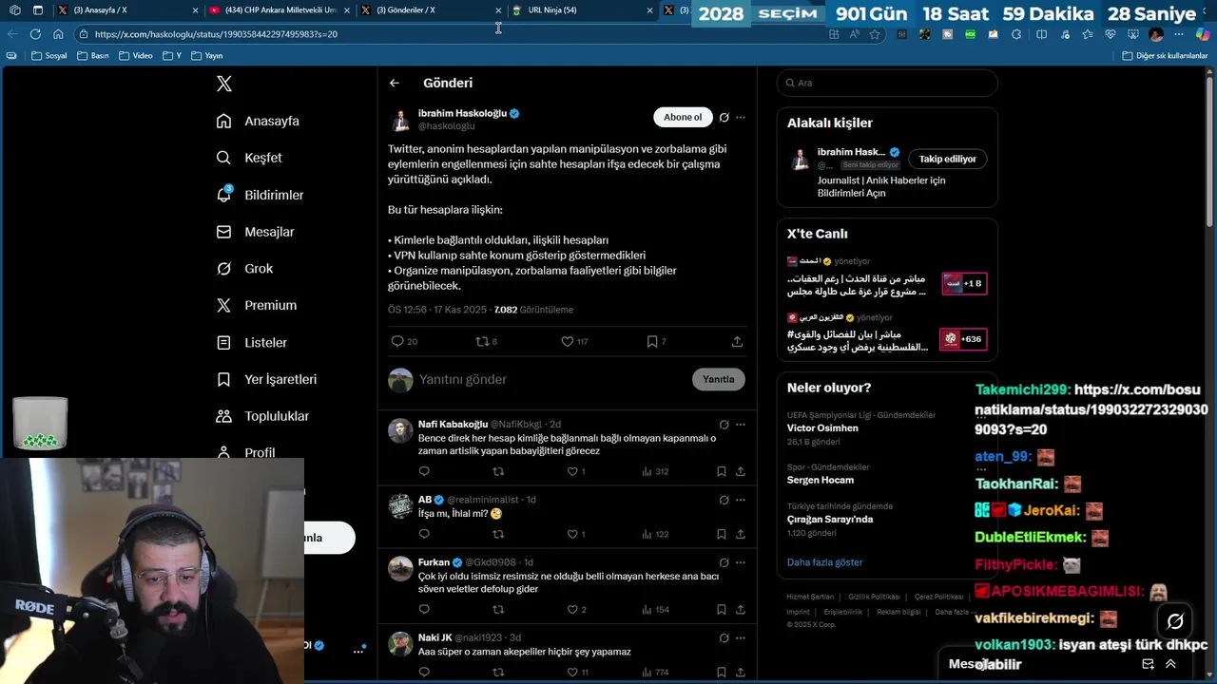Click Grok icon on main post
The height and width of the screenshot is (684, 1217).
coord(724,118)
